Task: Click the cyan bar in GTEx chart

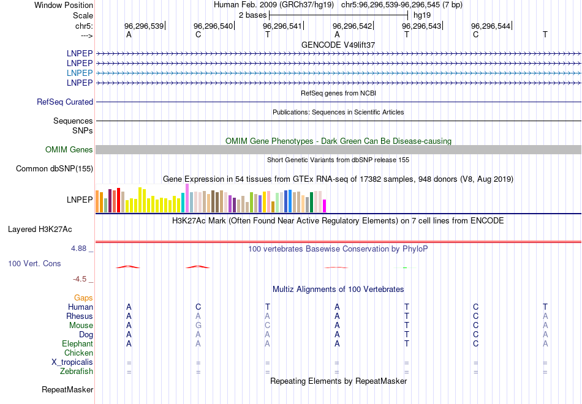Action: click(x=183, y=203)
